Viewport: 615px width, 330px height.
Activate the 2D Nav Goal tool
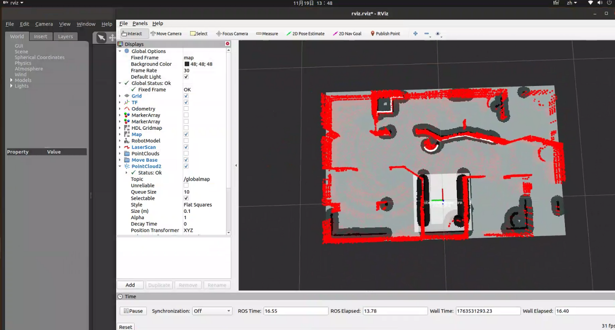tap(347, 34)
